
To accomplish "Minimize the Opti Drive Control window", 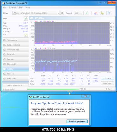I will pyautogui.click(x=101, y=3).
